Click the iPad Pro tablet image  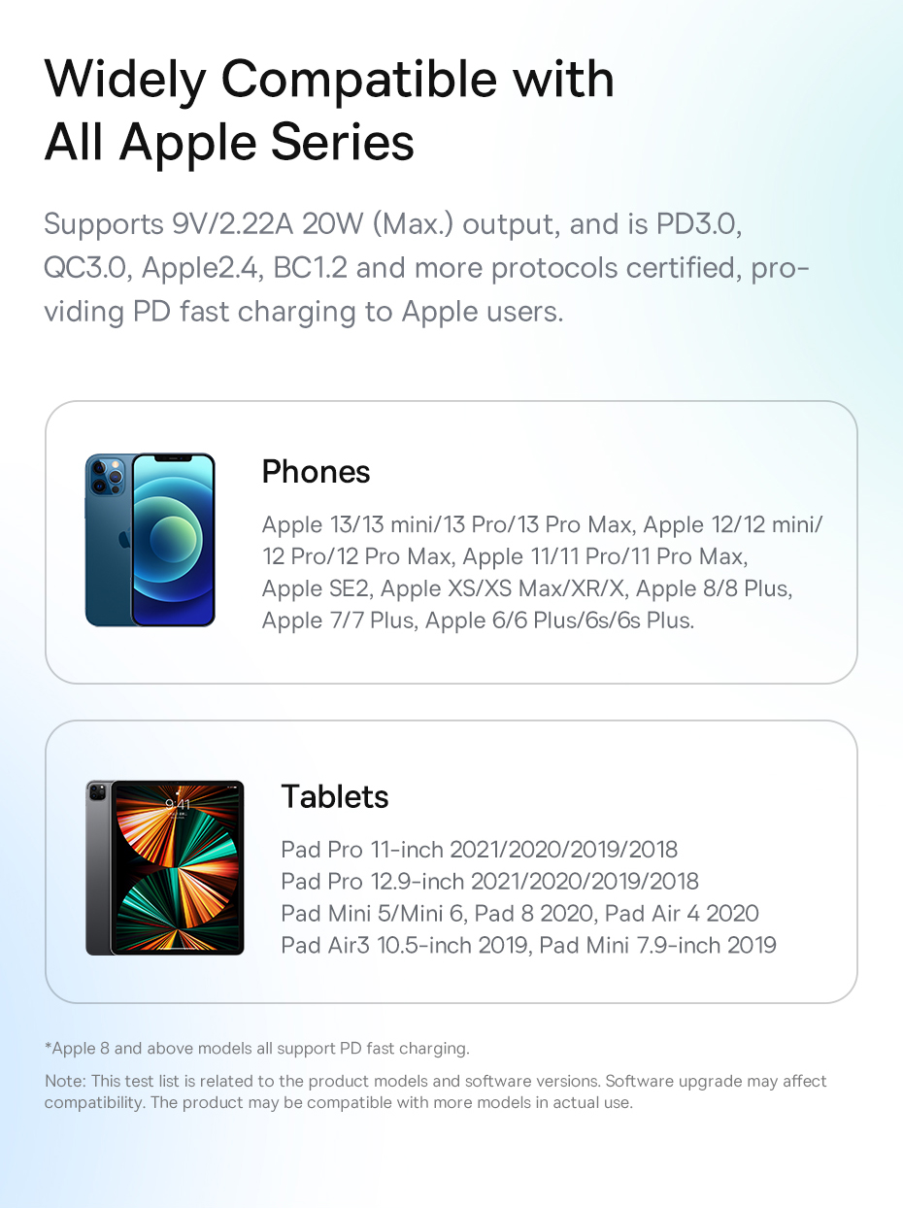click(165, 867)
